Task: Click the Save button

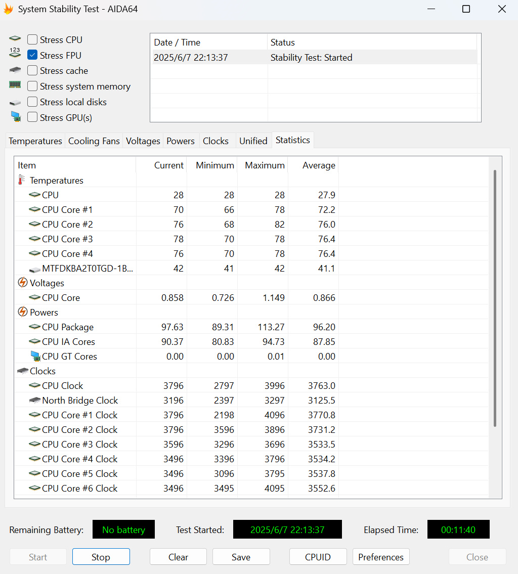Action: (241, 557)
